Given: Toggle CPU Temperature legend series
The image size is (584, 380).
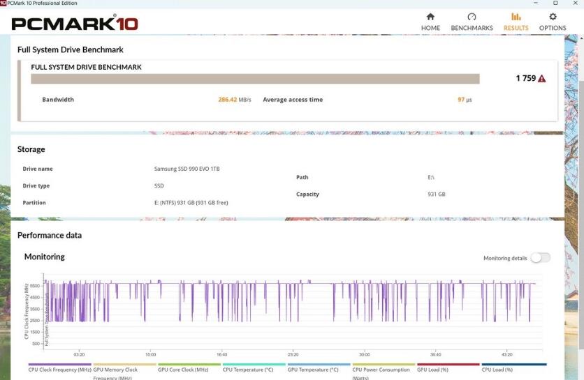Looking at the screenshot, I should point(249,370).
